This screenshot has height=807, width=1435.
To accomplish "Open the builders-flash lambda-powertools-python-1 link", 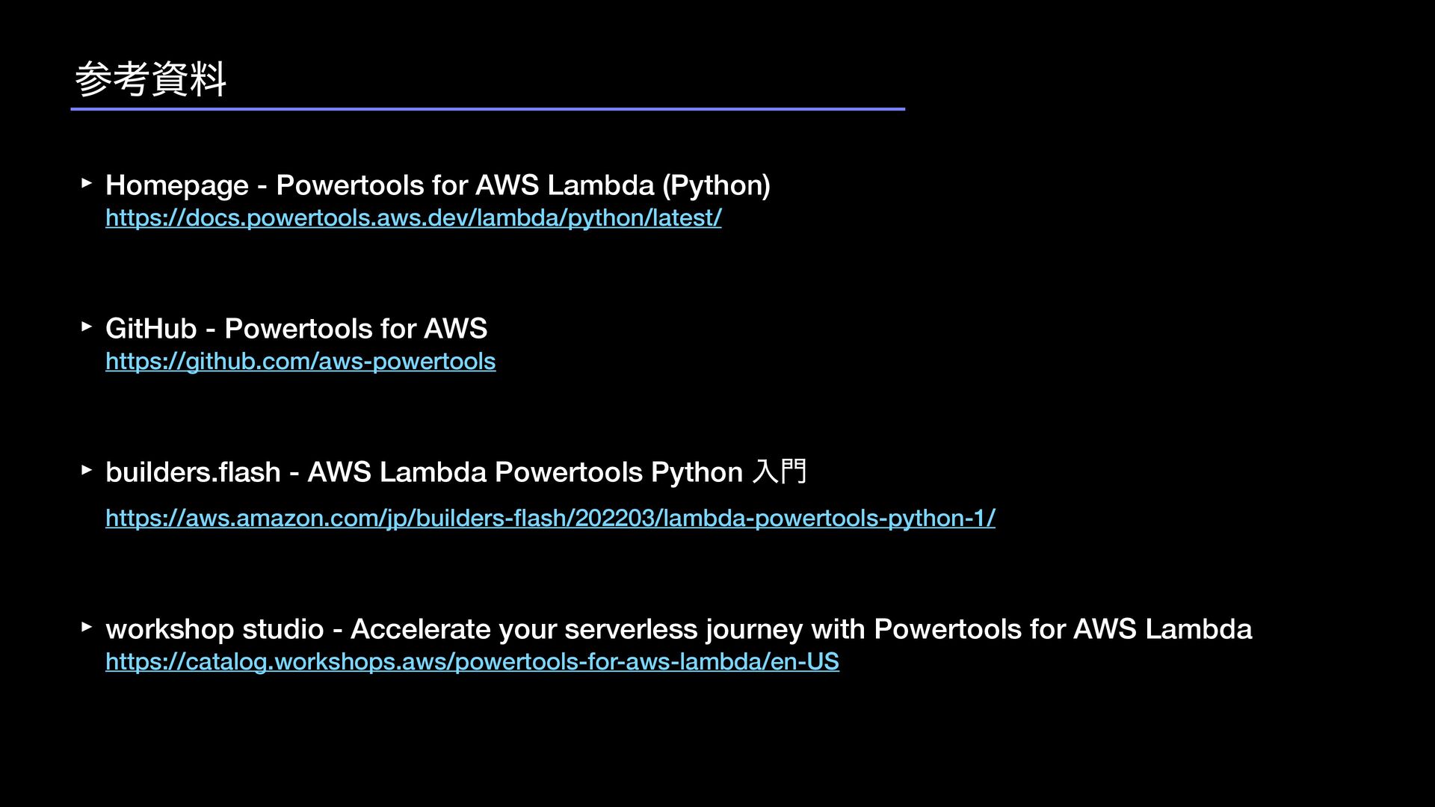I will click(550, 518).
